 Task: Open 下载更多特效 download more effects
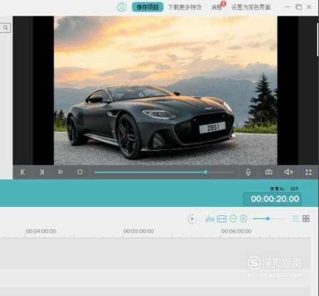[185, 7]
